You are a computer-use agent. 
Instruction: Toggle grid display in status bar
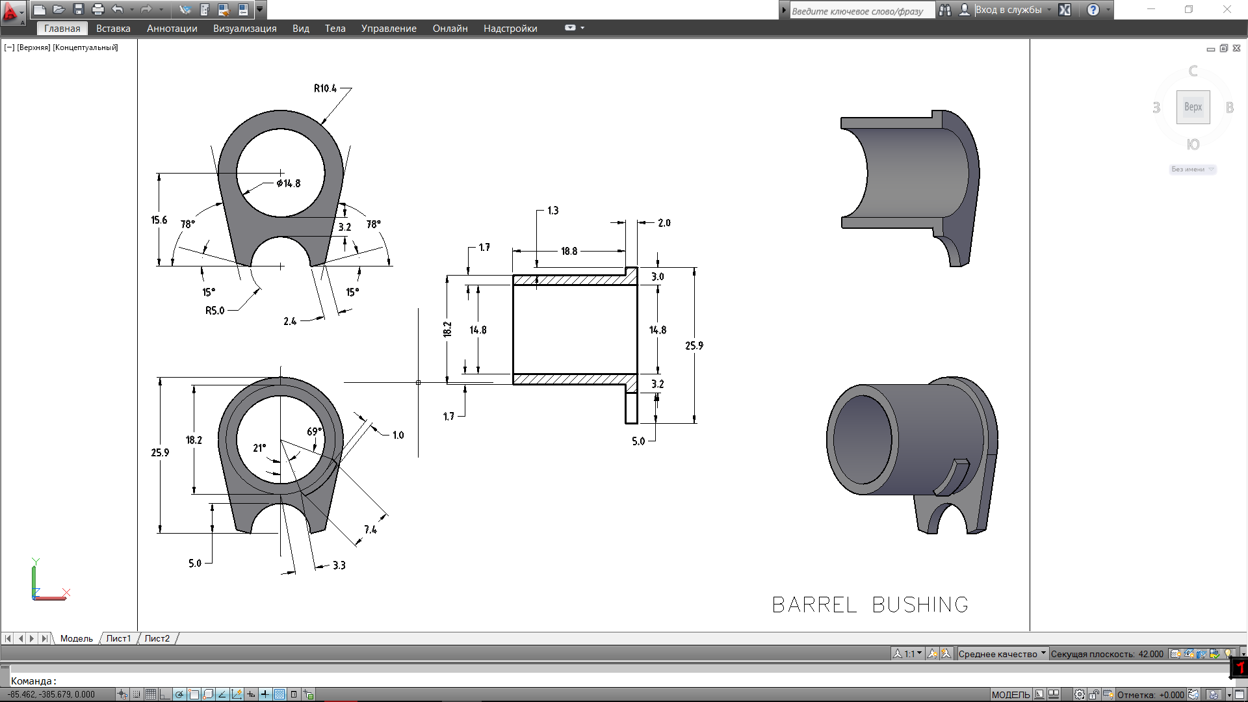click(x=150, y=694)
